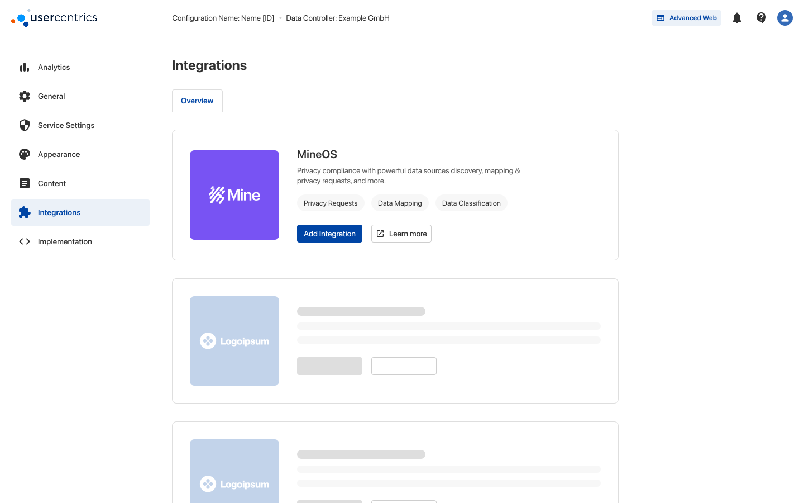
Task: Select the Data Mapping tag
Action: point(400,203)
